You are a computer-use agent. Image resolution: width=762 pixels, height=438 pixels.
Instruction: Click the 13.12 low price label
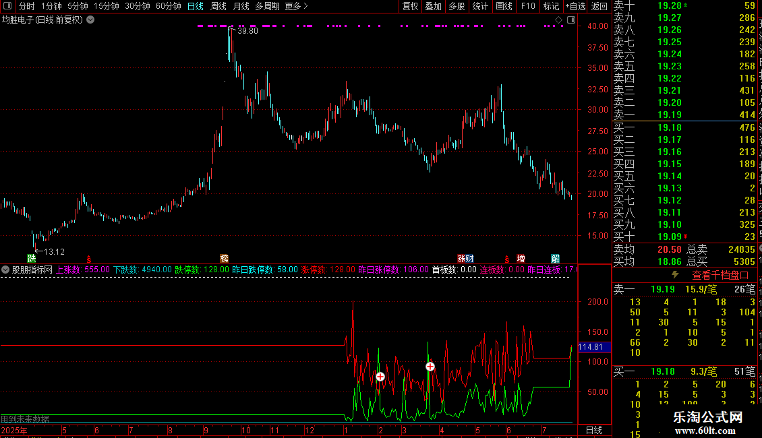coord(54,252)
